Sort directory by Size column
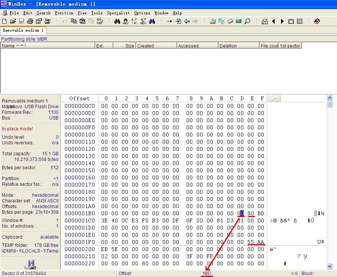The image size is (337, 277). tap(124, 46)
